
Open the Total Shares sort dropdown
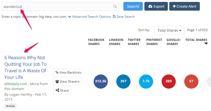169,30
